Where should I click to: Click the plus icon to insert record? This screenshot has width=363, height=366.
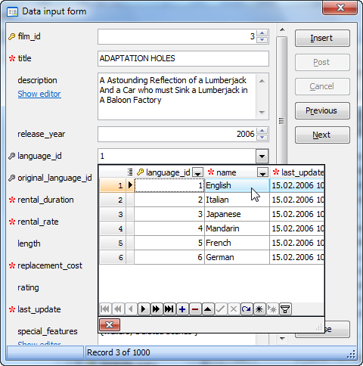click(182, 309)
